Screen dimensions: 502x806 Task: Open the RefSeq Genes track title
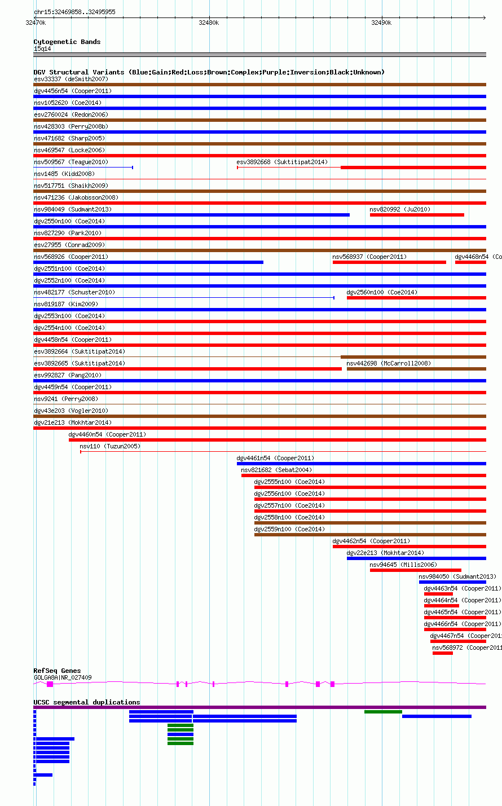pos(57,671)
